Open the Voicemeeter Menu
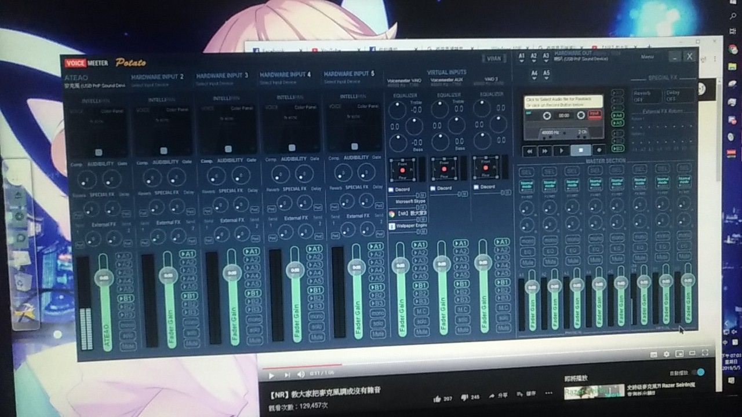 [x=647, y=57]
